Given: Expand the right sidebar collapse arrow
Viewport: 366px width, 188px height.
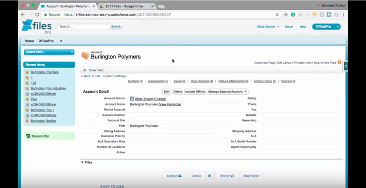Looking at the screenshot, I should point(346,66).
